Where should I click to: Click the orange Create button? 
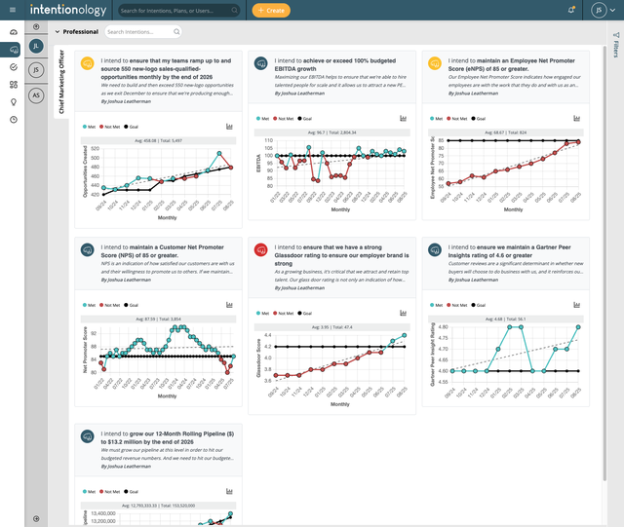(x=270, y=10)
